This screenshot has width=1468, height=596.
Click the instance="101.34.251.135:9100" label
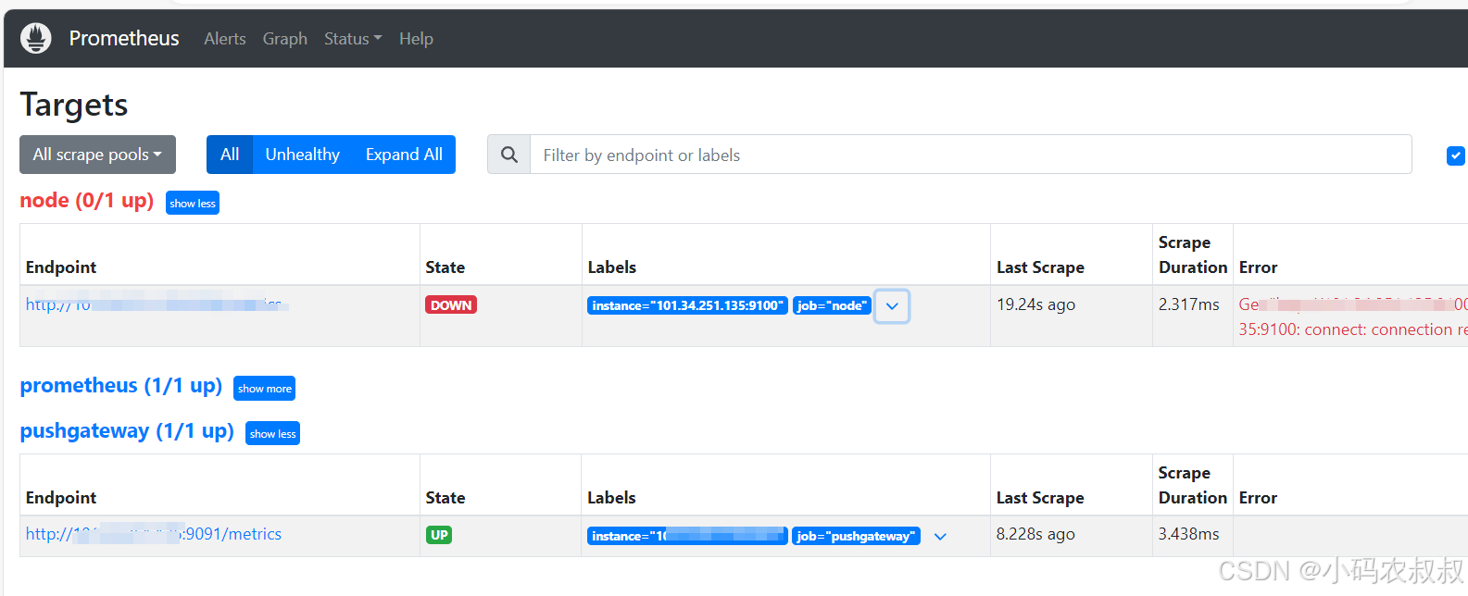tap(687, 305)
